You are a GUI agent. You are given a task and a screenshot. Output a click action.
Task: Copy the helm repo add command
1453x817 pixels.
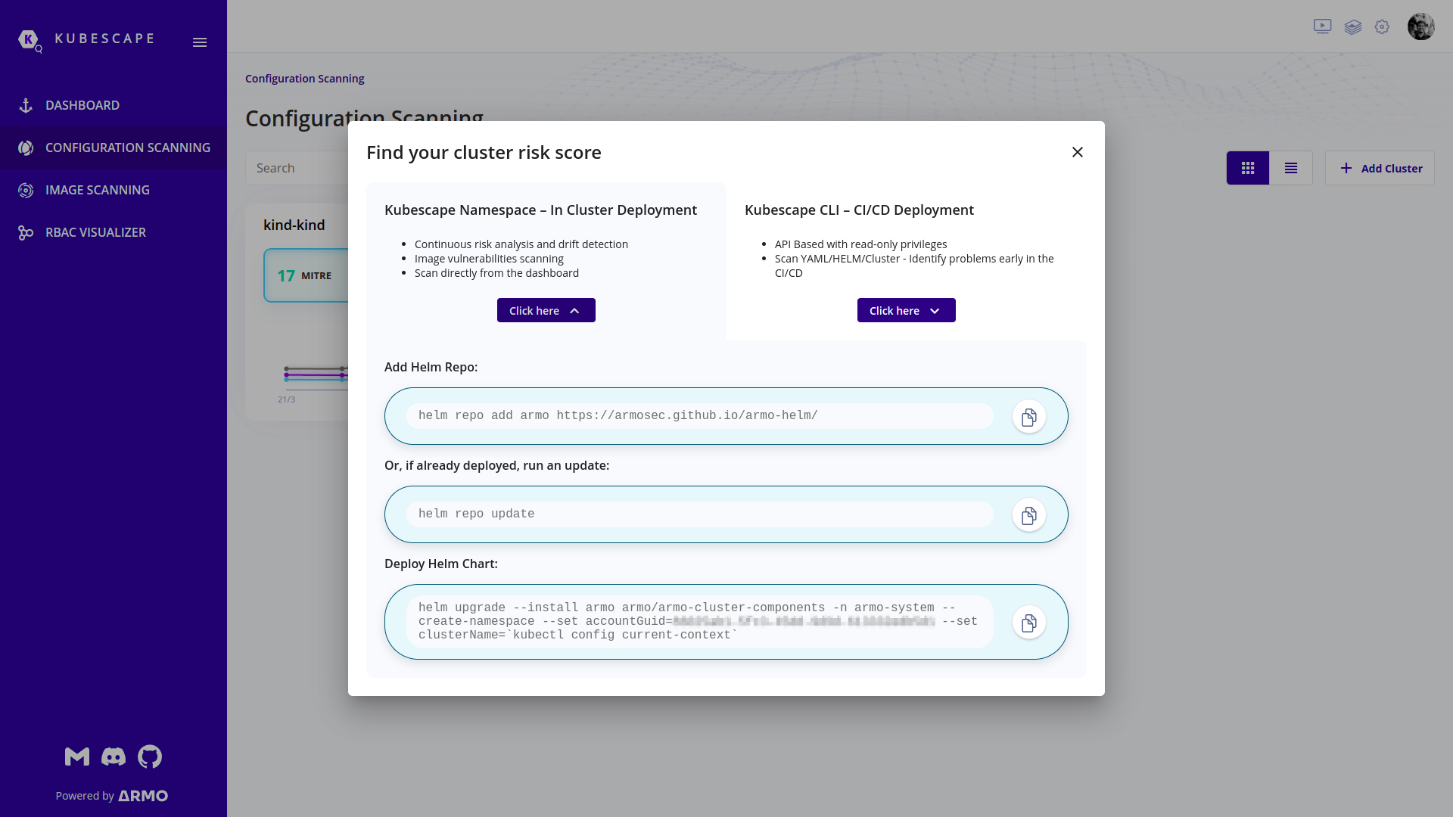[x=1028, y=416]
